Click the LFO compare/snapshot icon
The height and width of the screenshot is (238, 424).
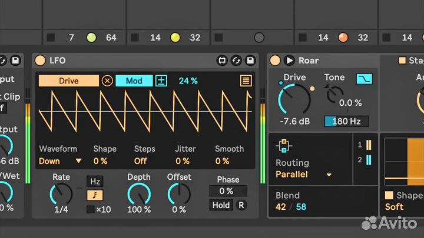tap(222, 61)
